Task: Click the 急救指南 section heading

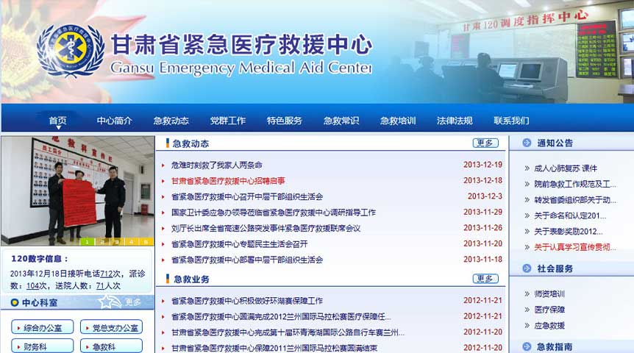Action: pos(555,346)
